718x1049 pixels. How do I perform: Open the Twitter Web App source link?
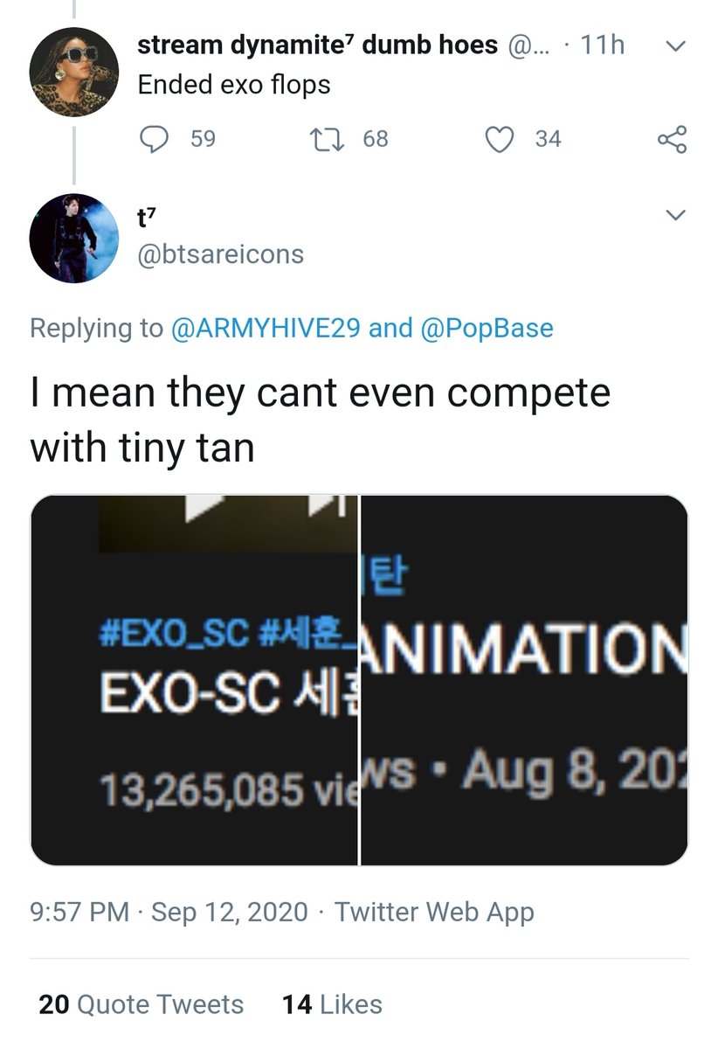tap(434, 913)
